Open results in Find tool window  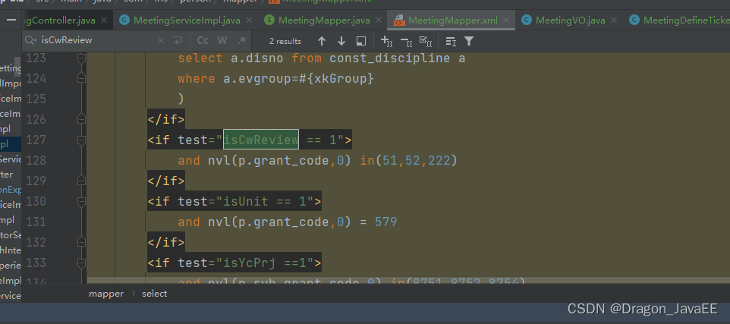click(360, 41)
